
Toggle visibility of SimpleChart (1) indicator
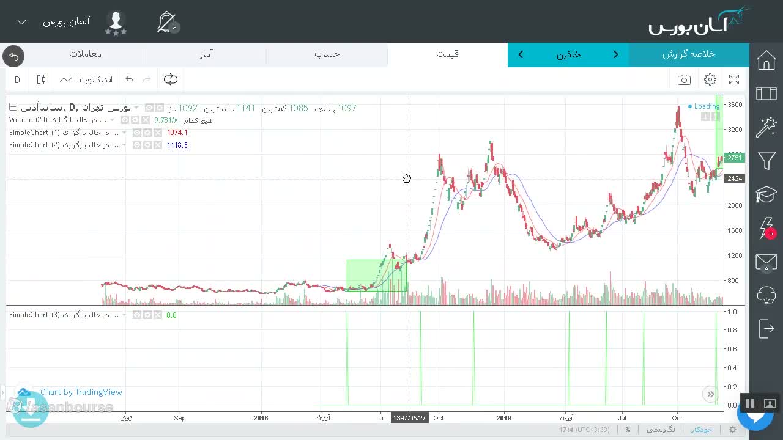coord(137,133)
